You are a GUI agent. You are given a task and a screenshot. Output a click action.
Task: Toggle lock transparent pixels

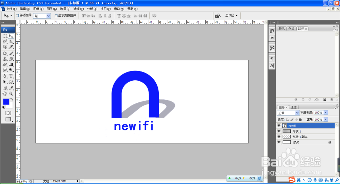tap(288, 119)
